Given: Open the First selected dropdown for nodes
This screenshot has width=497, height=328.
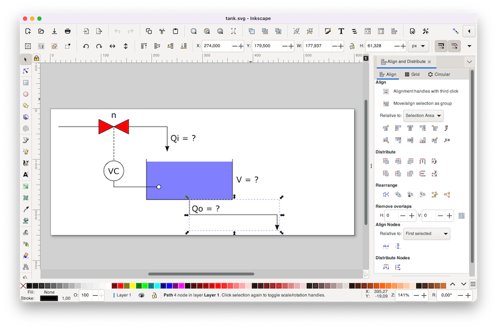Looking at the screenshot, I should (426, 234).
